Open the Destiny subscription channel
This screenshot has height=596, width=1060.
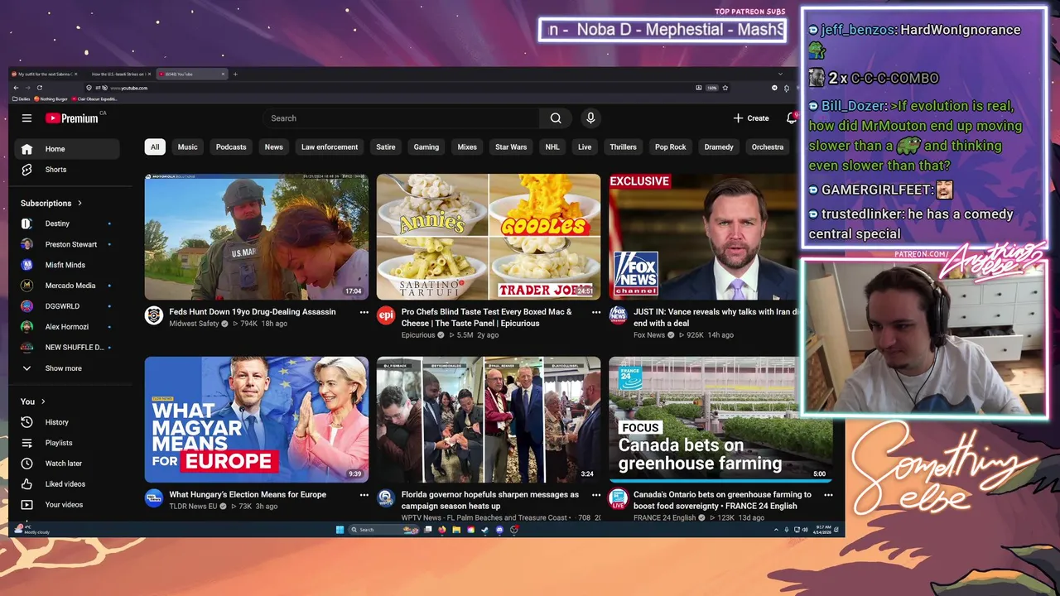coord(67,223)
